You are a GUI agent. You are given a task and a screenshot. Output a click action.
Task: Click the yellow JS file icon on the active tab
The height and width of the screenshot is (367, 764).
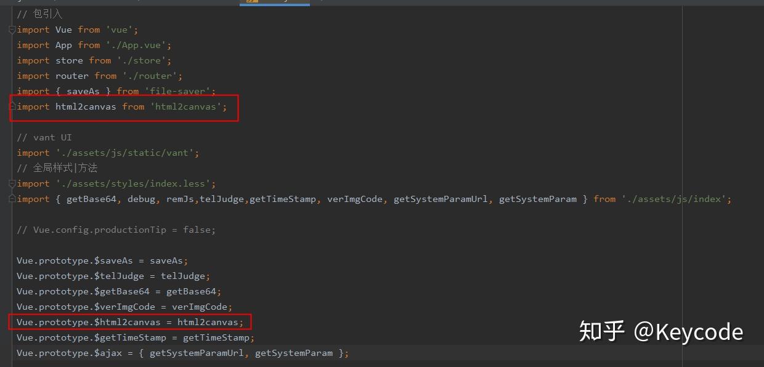point(253,2)
